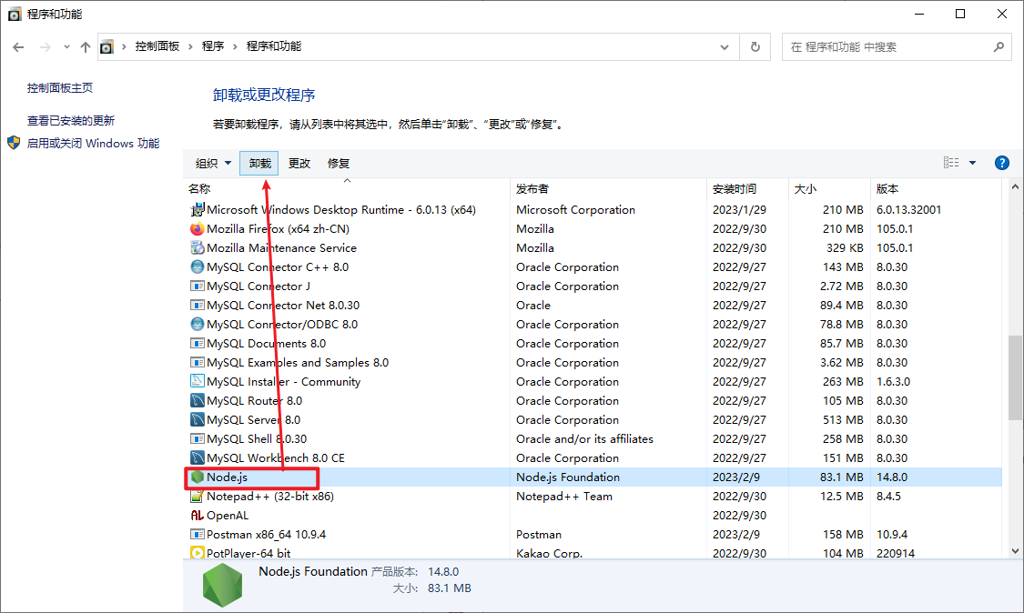Image resolution: width=1024 pixels, height=613 pixels.
Task: Click the shield icon beside Windows 功能
Action: pos(14,142)
